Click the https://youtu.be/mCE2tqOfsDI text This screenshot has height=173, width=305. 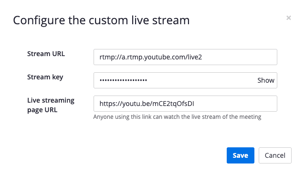tap(147, 104)
